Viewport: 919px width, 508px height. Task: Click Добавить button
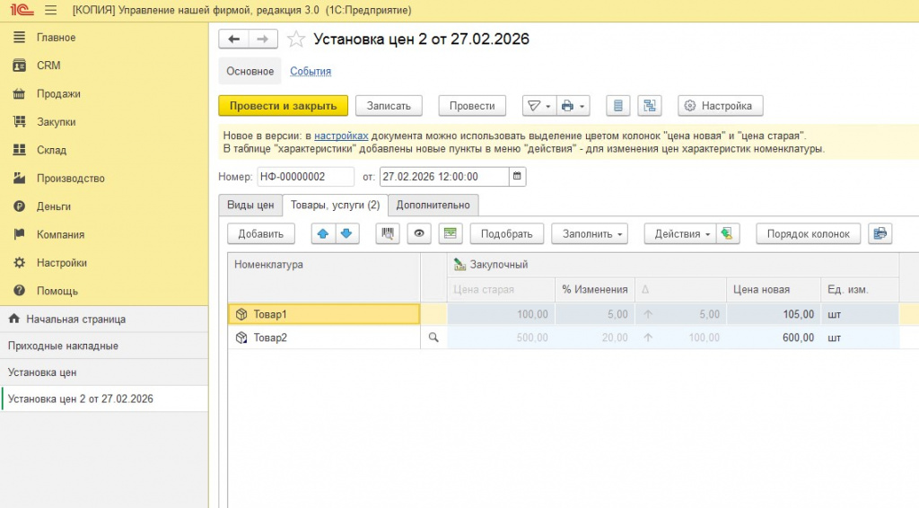[x=261, y=233]
